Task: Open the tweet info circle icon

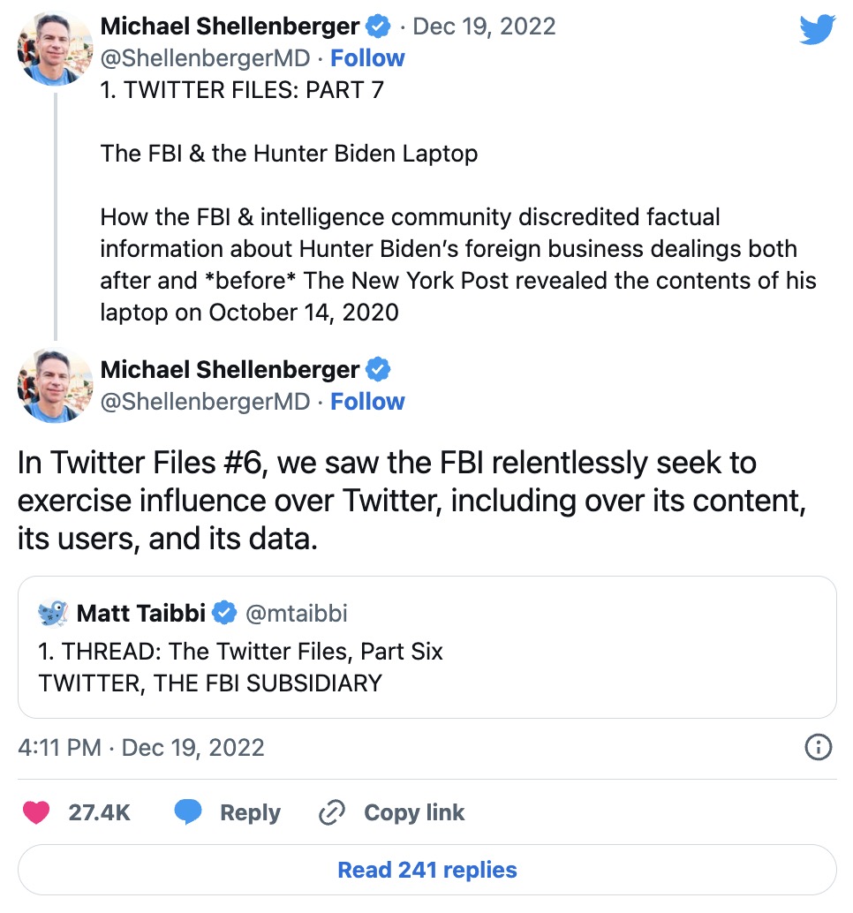Action: coord(818,747)
